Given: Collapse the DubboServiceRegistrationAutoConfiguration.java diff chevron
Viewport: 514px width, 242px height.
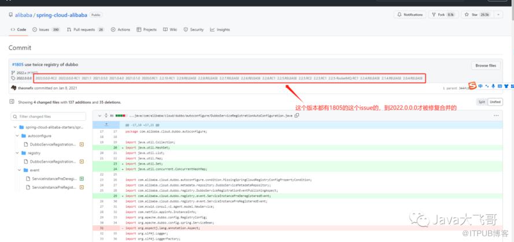Looking at the screenshot, I should tap(99, 116).
